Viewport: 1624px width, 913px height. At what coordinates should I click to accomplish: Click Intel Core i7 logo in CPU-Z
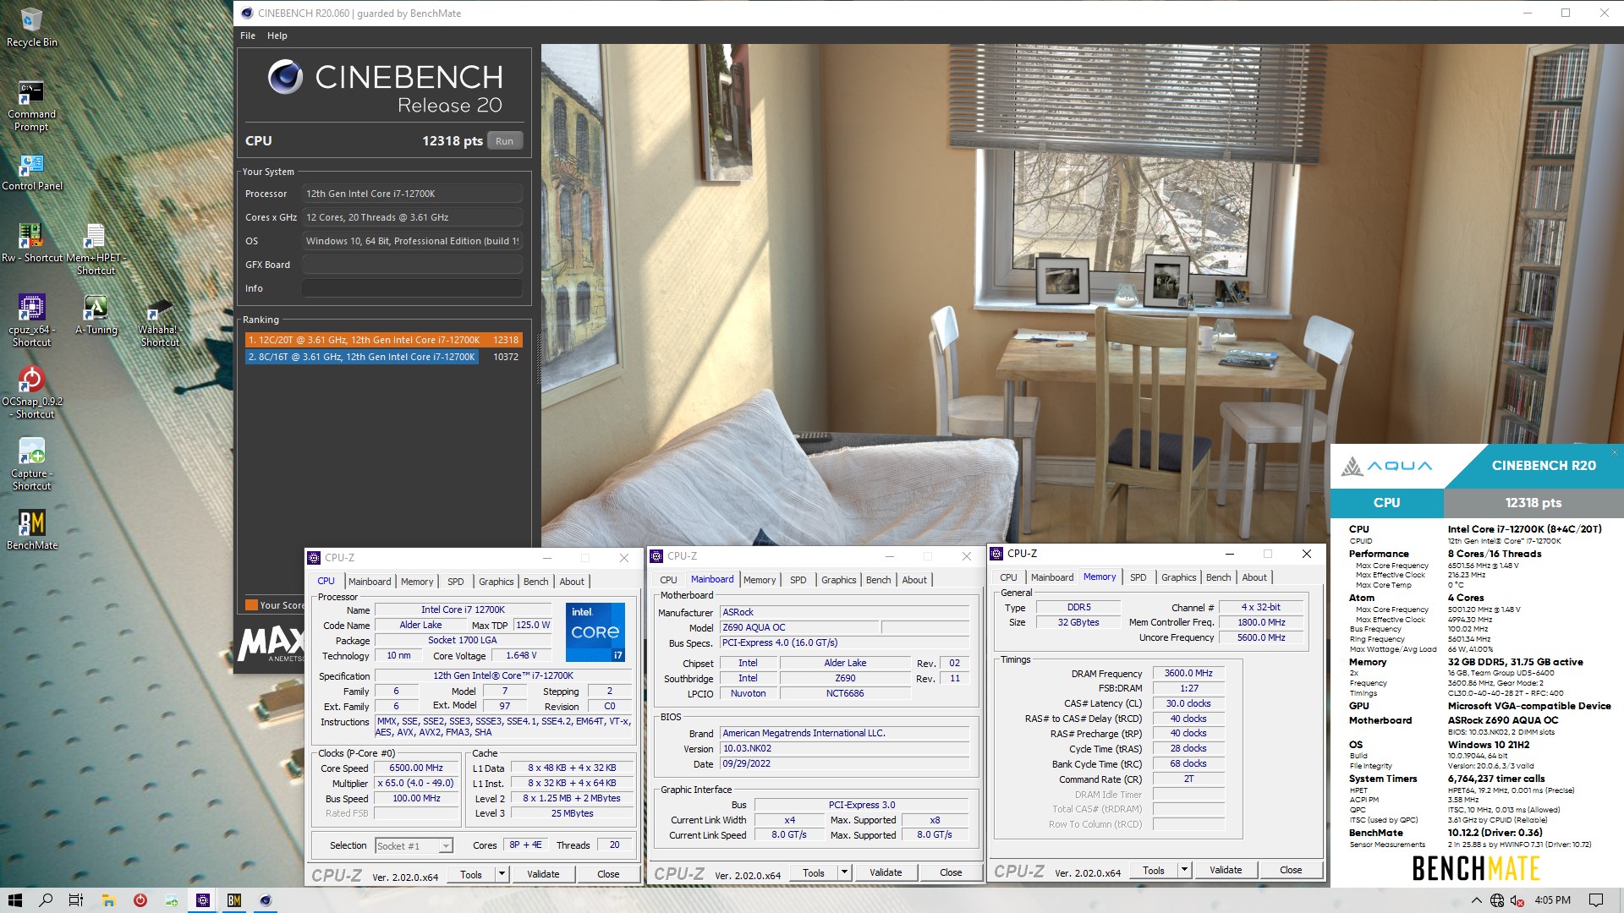pos(595,631)
